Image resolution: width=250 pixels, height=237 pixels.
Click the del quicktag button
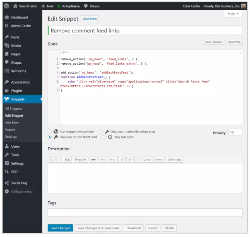click(93, 159)
